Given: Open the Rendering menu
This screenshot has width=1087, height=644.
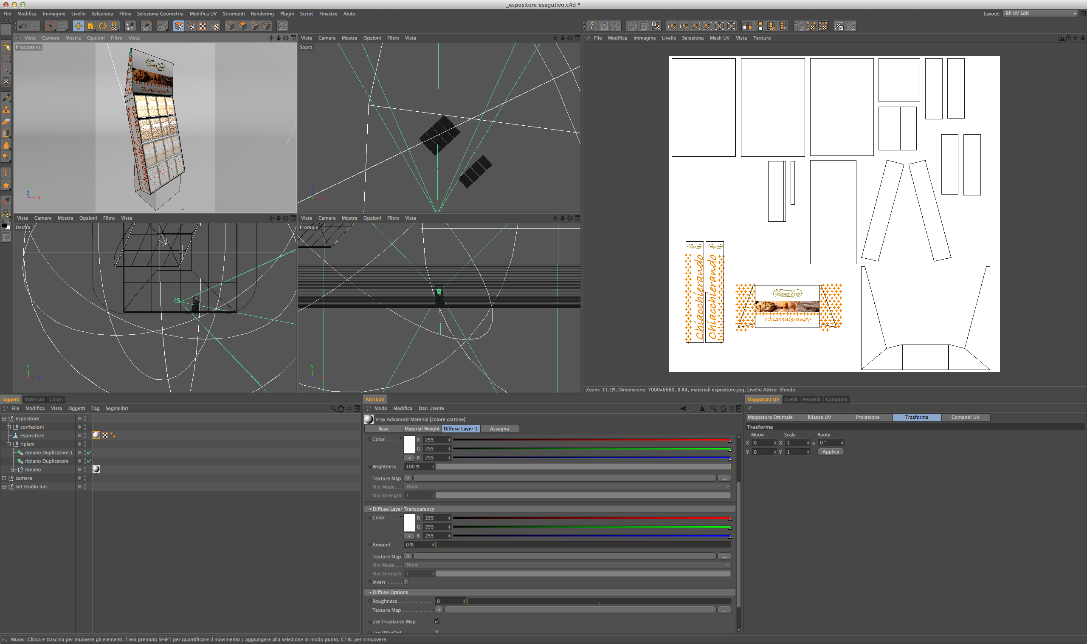Looking at the screenshot, I should [x=262, y=14].
